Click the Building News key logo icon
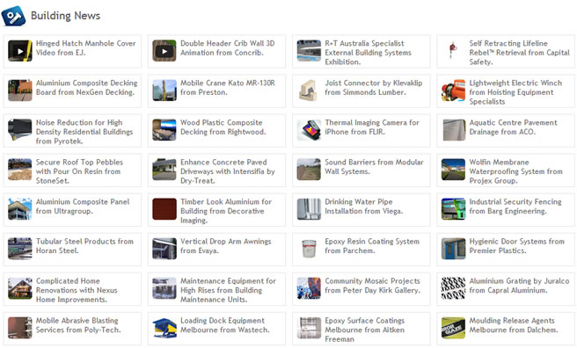This screenshot has height=348, width=577. (13, 16)
